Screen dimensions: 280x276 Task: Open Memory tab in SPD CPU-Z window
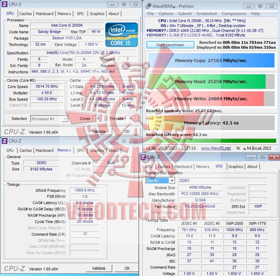click(203, 167)
